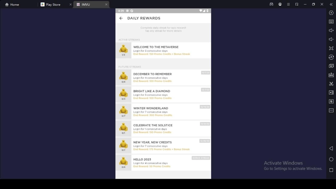Open emulator settings hexagon icon

[x=331, y=13]
